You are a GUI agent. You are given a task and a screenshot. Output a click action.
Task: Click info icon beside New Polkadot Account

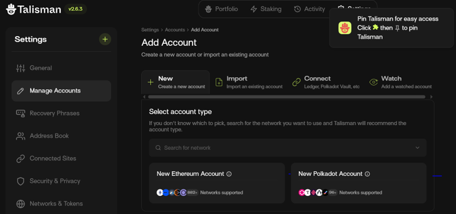(x=367, y=174)
